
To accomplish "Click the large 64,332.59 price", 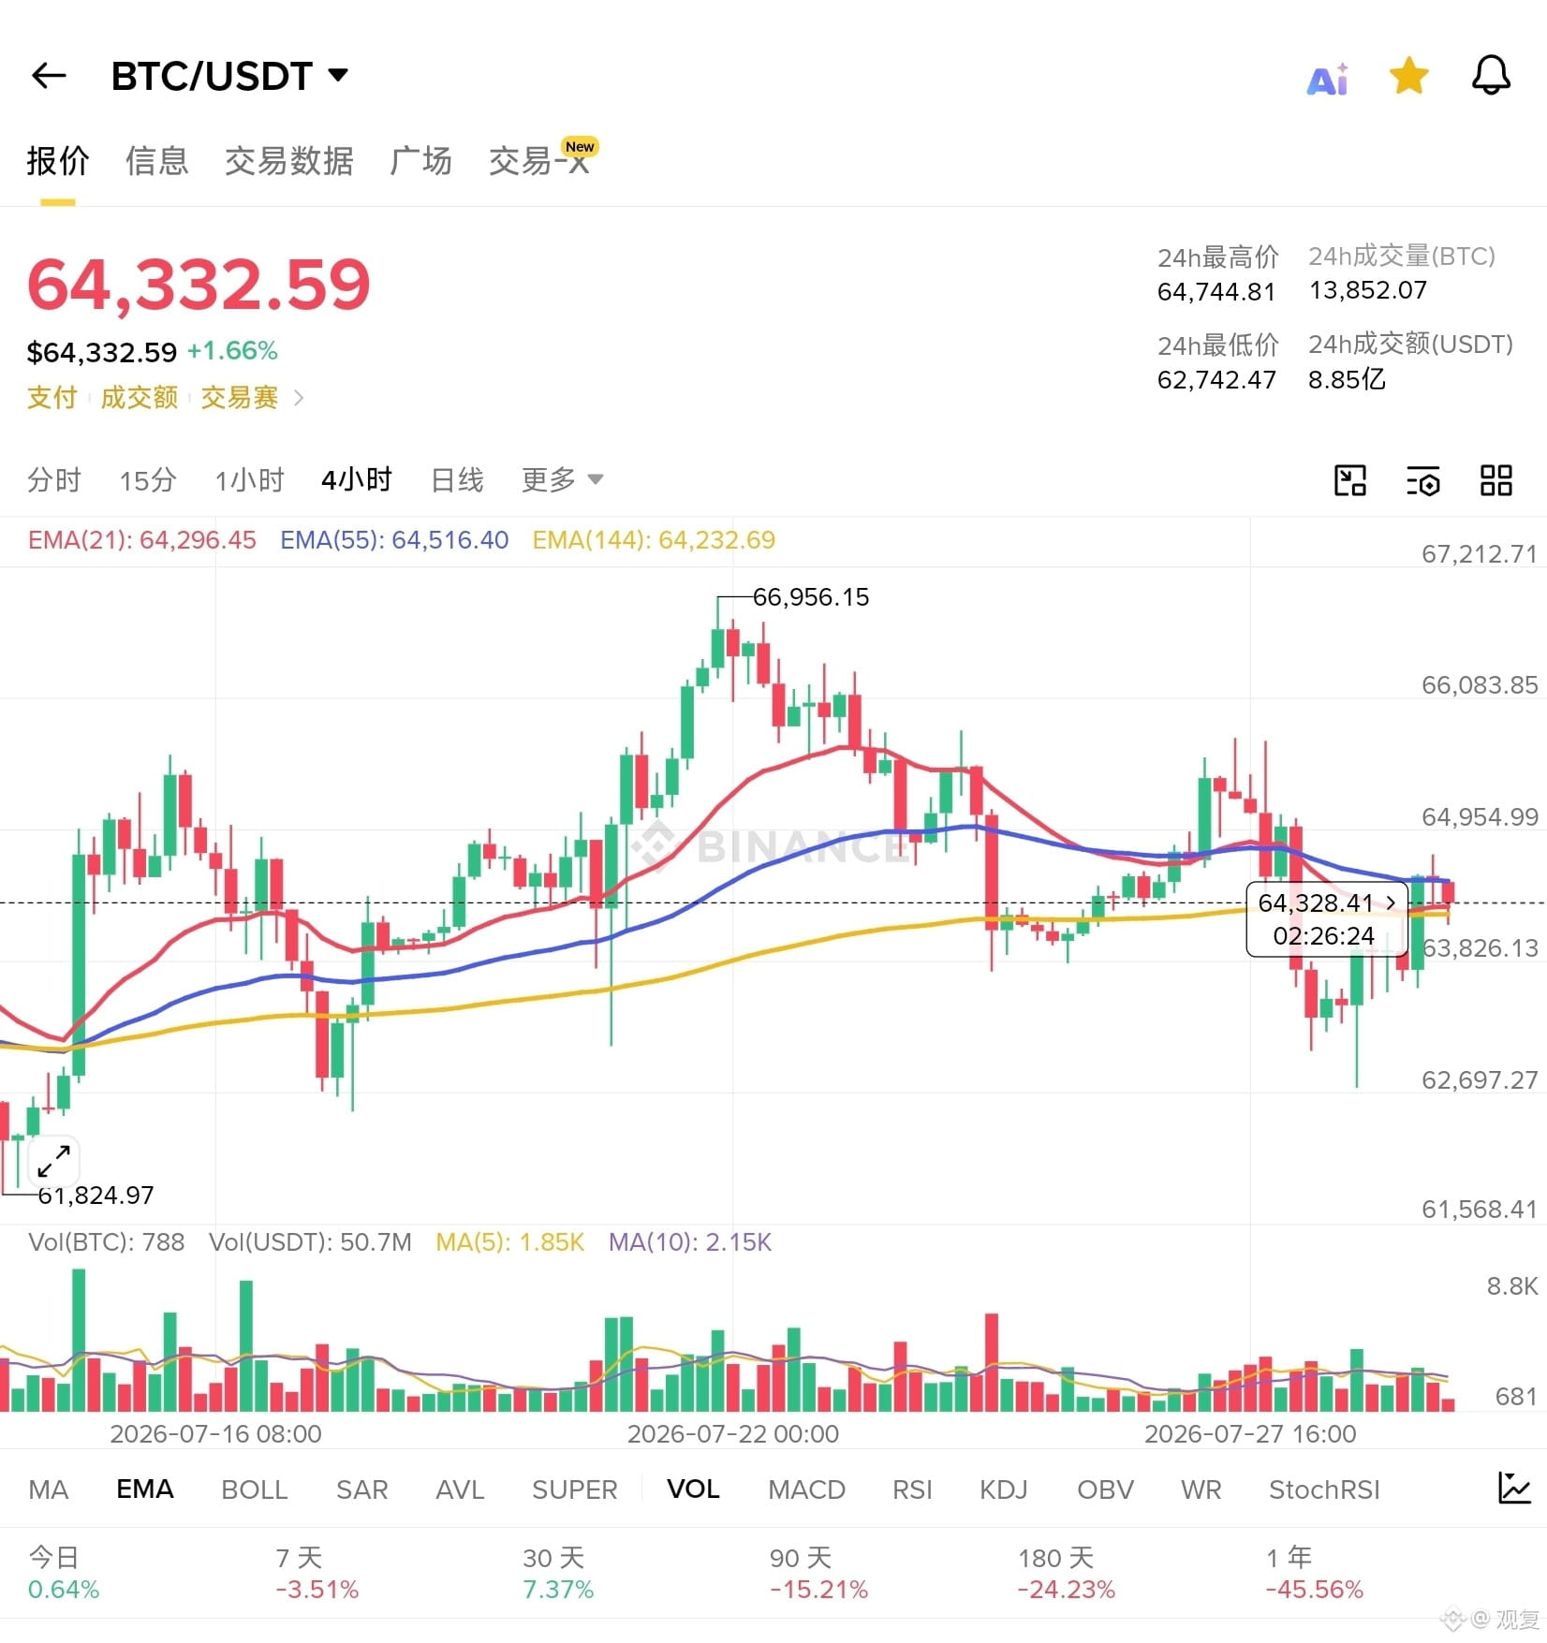I will point(199,284).
